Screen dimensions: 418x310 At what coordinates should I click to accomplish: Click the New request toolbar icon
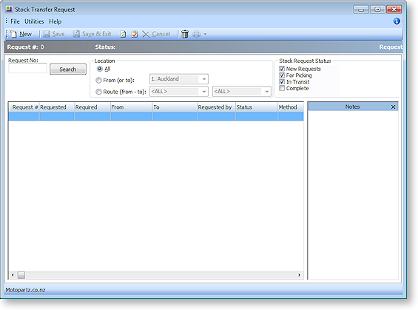point(13,34)
